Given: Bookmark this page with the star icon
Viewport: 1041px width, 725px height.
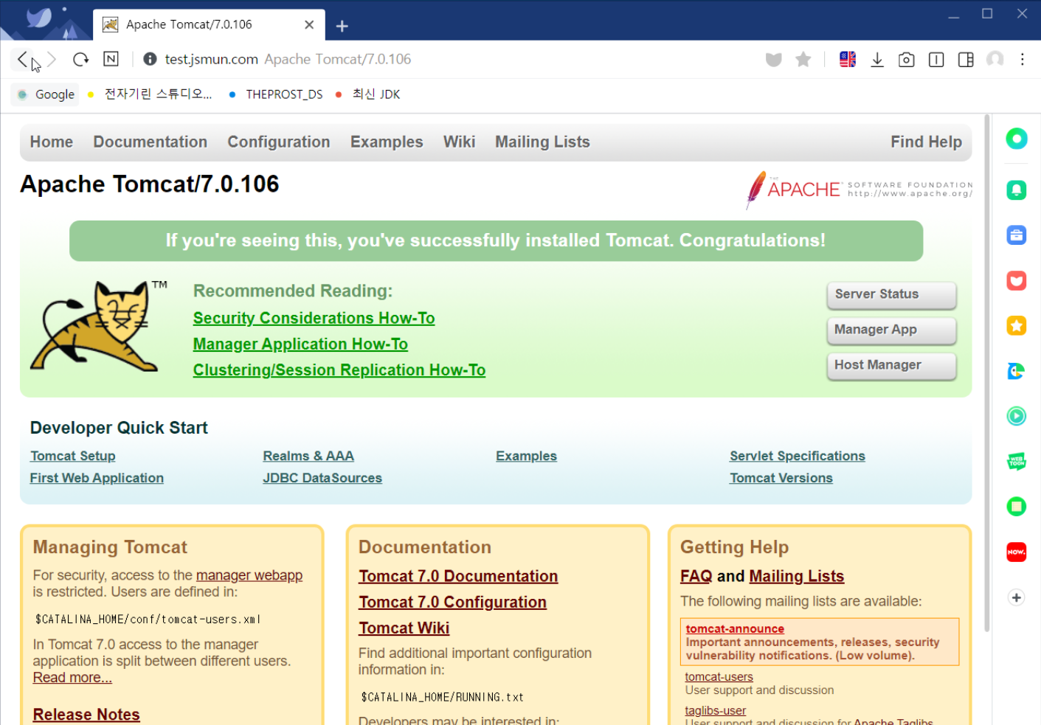Looking at the screenshot, I should coord(803,59).
